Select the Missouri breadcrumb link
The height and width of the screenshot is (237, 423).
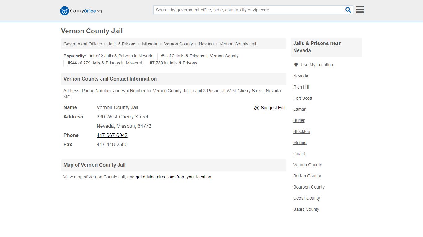tap(150, 44)
